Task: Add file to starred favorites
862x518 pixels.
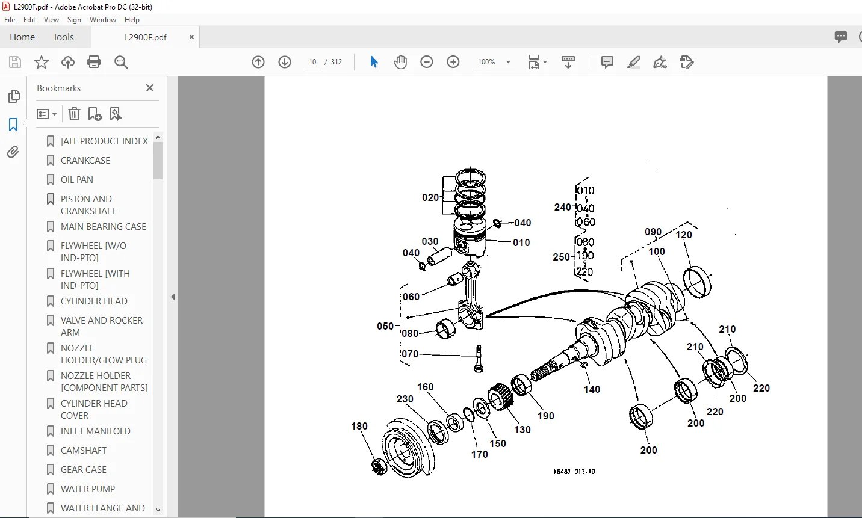Action: (x=42, y=62)
